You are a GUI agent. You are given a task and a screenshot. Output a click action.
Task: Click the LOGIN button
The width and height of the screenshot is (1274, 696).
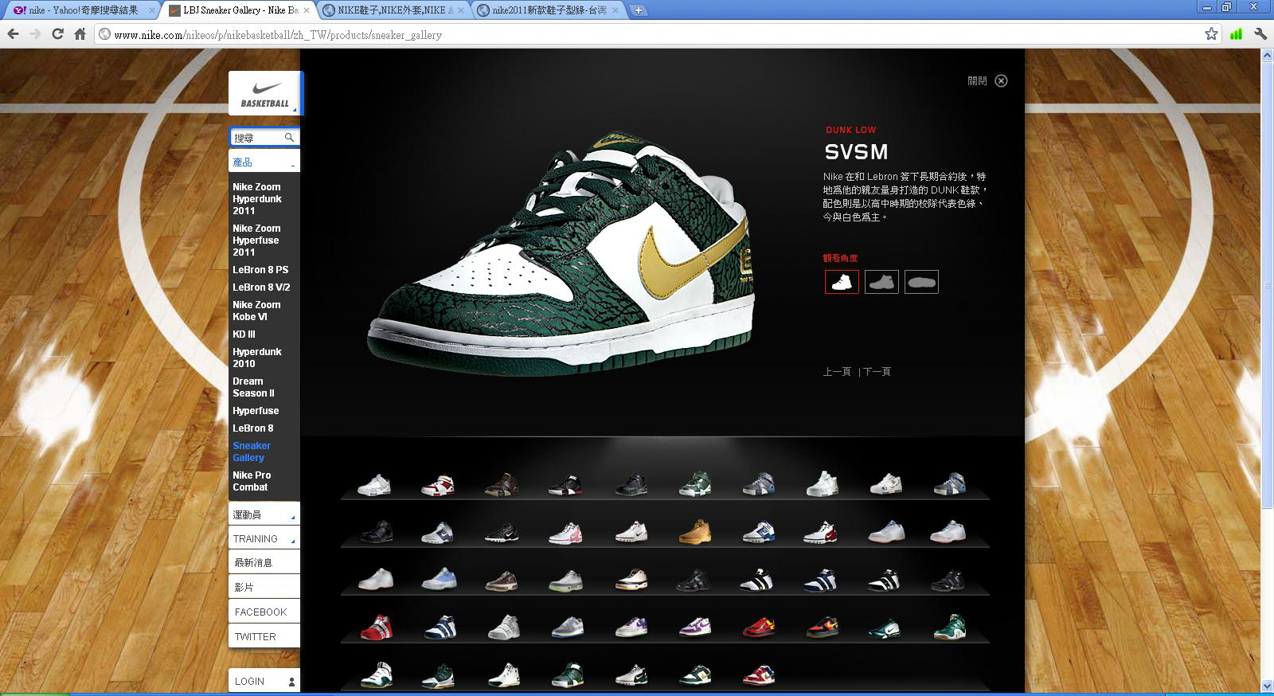tap(264, 682)
